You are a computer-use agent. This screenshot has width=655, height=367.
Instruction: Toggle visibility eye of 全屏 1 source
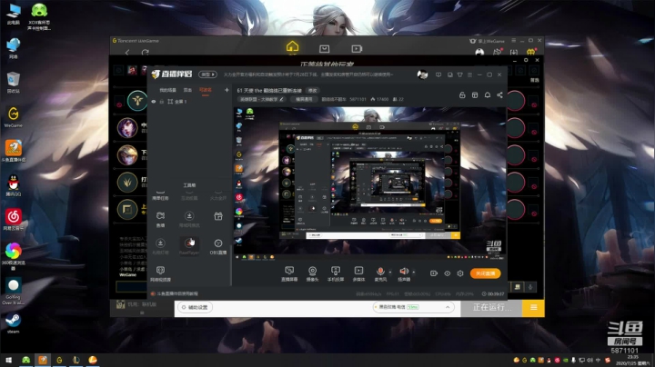154,102
